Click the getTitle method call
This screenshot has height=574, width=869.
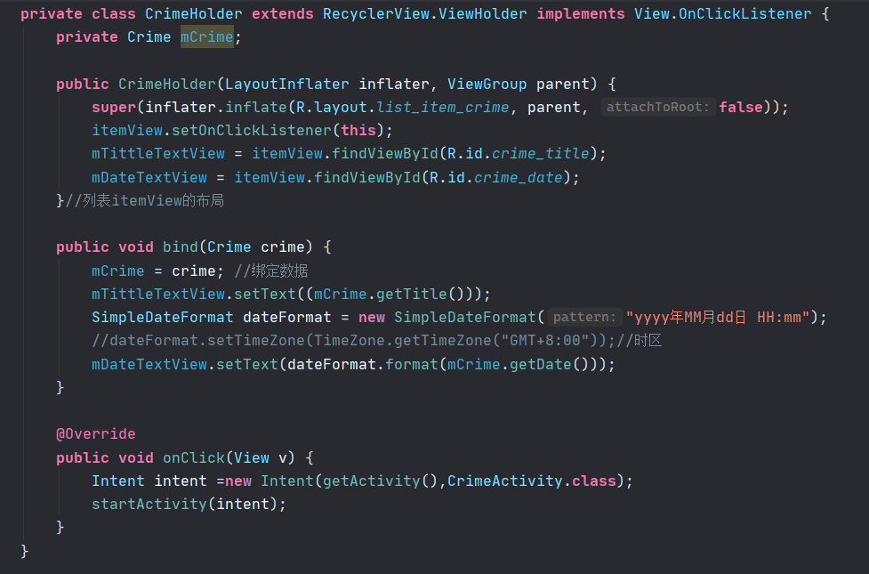(412, 295)
